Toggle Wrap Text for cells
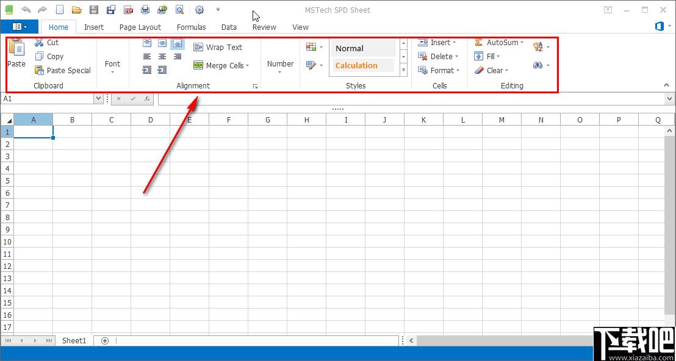 coord(218,48)
